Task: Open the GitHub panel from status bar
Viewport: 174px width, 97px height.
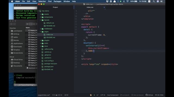Action: coord(149,95)
